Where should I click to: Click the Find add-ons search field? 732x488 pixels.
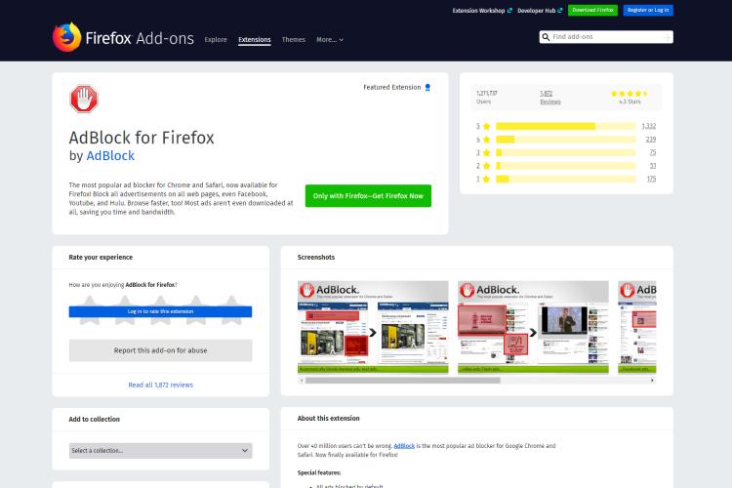click(x=606, y=37)
